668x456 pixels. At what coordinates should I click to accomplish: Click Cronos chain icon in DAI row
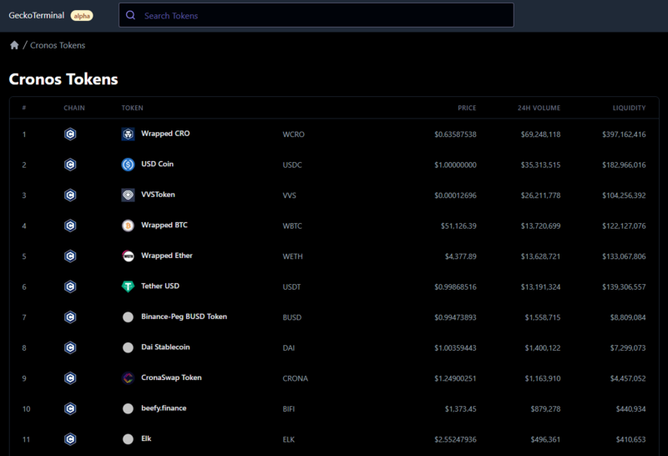70,347
